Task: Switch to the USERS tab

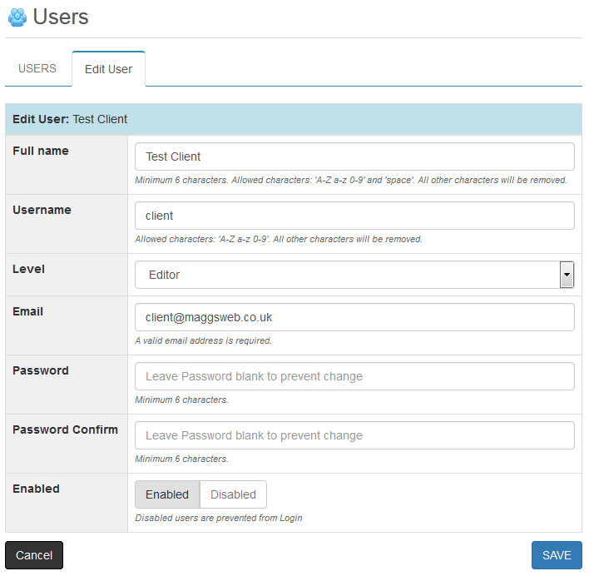Action: 37,68
